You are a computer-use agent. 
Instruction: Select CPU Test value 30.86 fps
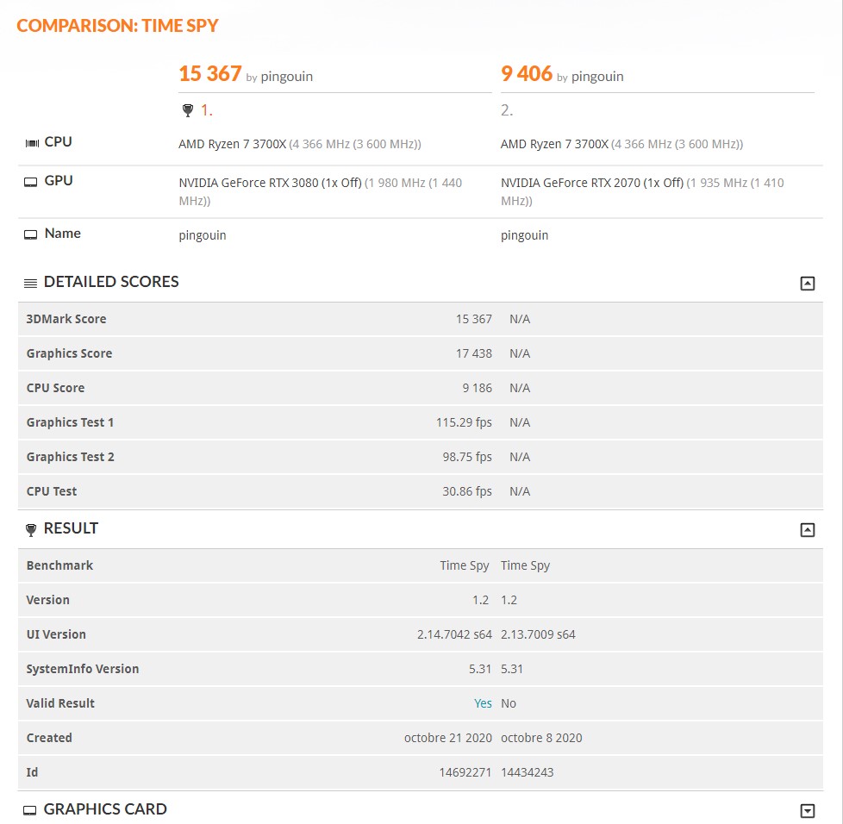467,491
